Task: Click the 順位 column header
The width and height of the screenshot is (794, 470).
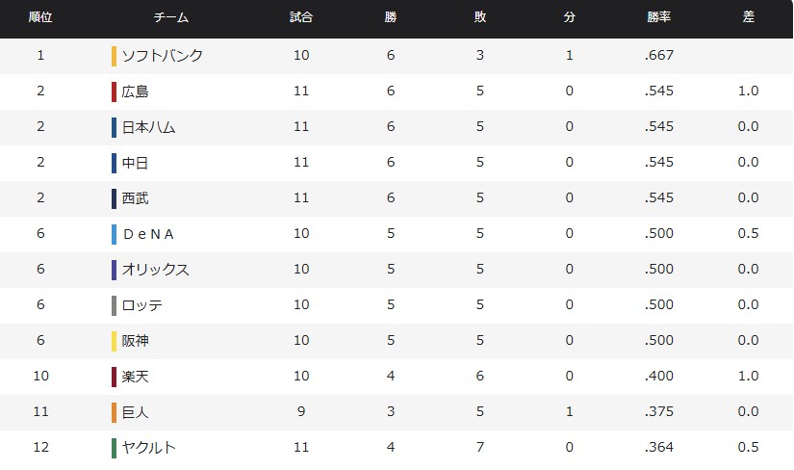Action: point(40,18)
